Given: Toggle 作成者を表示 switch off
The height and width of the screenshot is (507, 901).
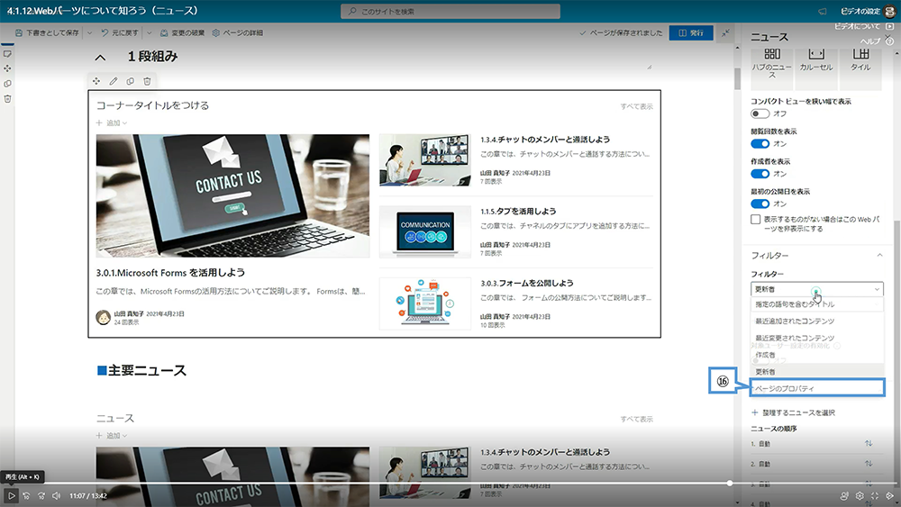Looking at the screenshot, I should click(760, 174).
